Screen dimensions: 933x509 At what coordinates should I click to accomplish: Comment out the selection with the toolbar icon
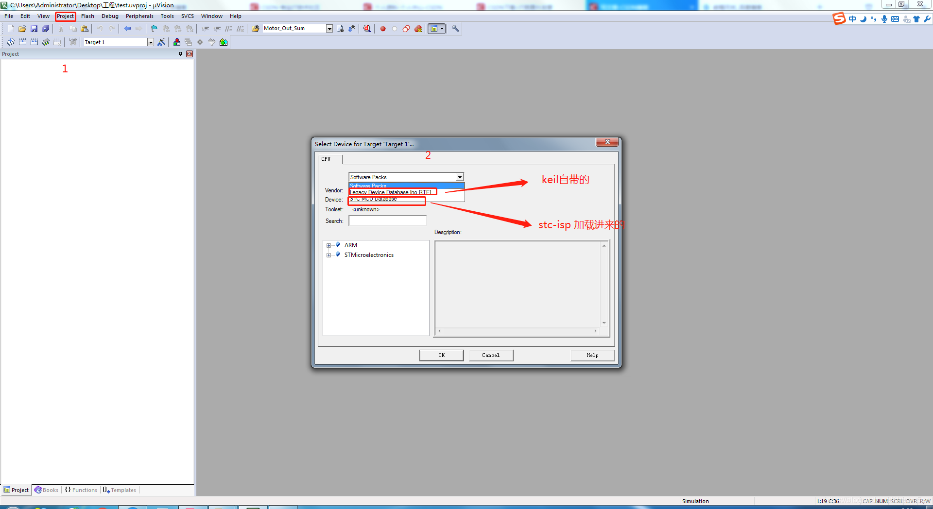pyautogui.click(x=229, y=29)
